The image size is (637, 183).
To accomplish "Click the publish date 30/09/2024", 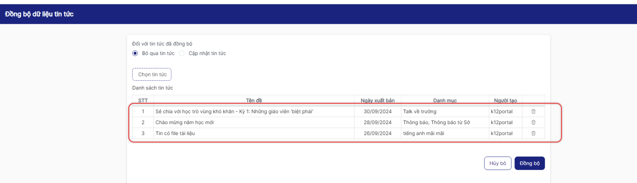I will click(x=377, y=111).
